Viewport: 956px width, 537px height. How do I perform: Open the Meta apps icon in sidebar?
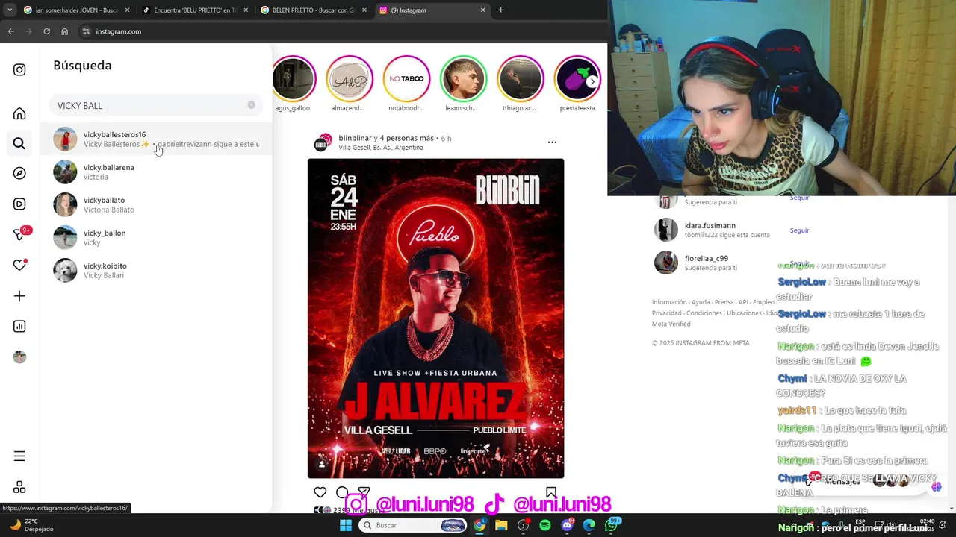pyautogui.click(x=19, y=487)
